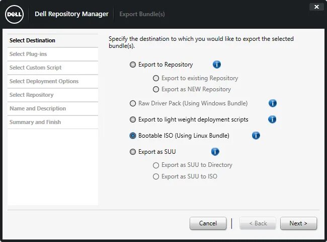The height and width of the screenshot is (242, 327).
Task: Open info icon next to Export as SUU
Action: point(215,152)
